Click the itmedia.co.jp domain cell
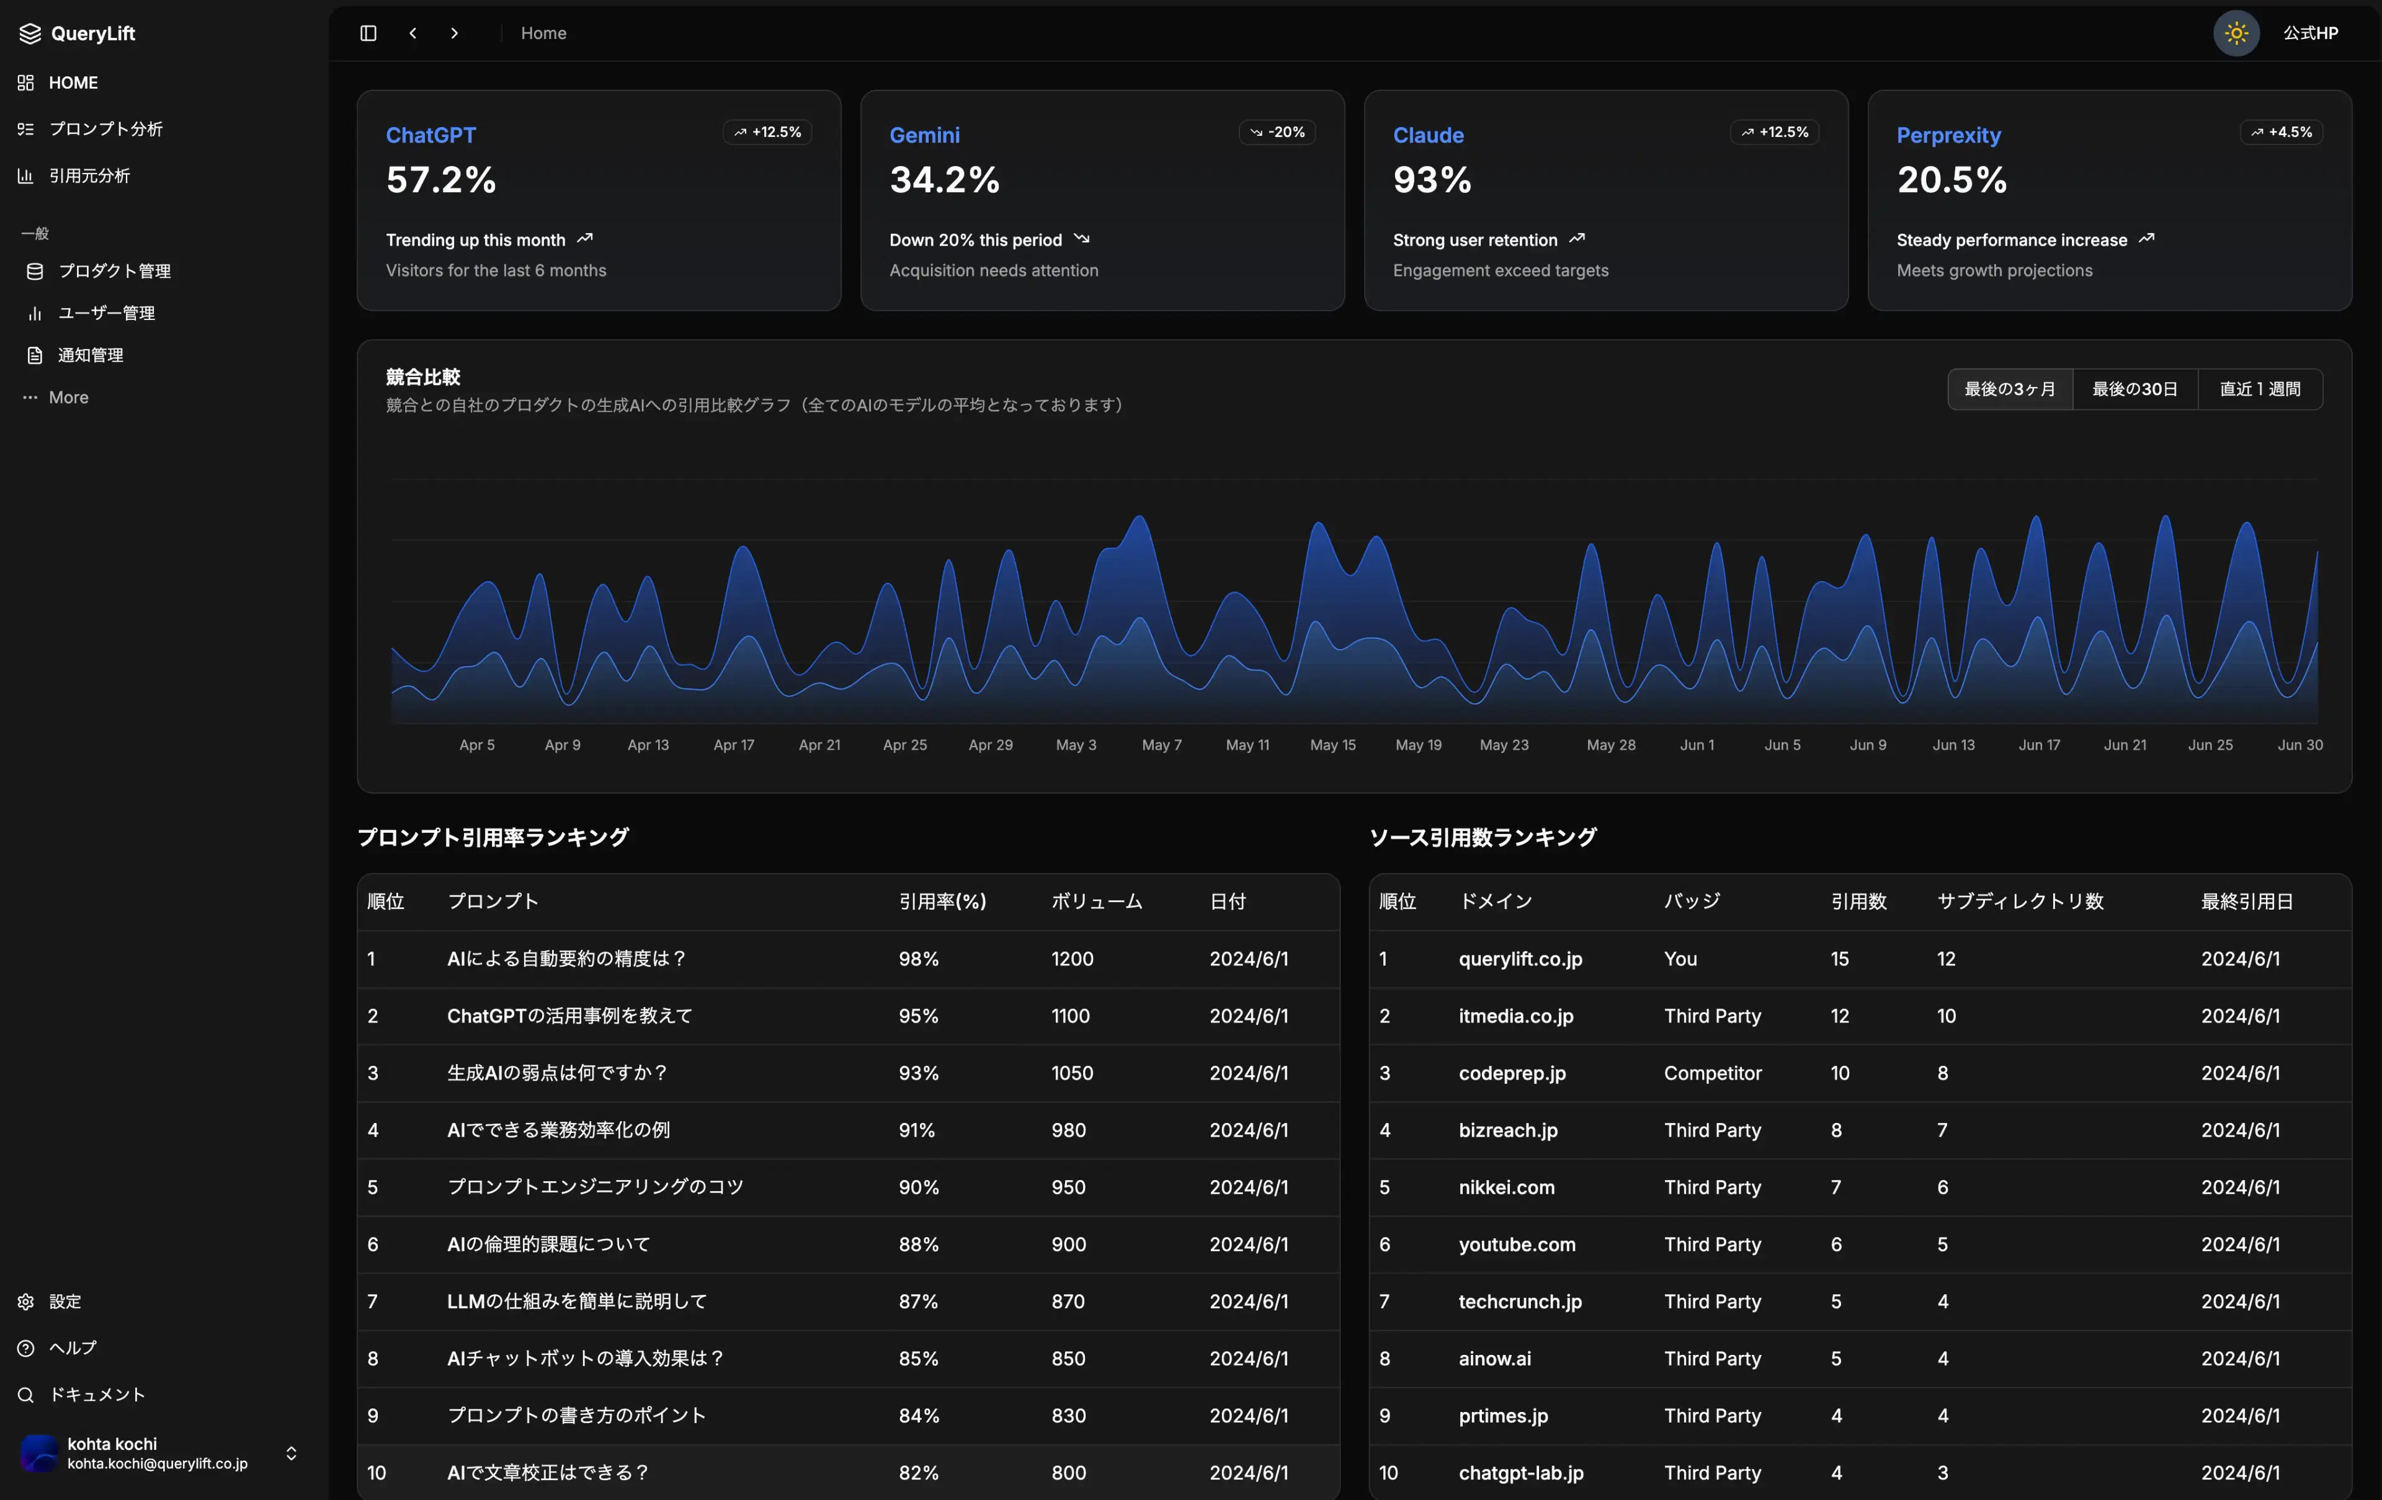The image size is (2382, 1500). coord(1515,1016)
